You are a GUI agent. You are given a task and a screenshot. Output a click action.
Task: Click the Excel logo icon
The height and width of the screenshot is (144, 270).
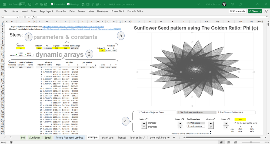tap(4, 4)
